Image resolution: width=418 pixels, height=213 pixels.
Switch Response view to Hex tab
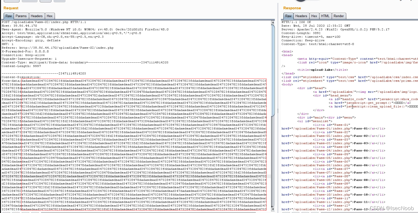pyautogui.click(x=314, y=16)
